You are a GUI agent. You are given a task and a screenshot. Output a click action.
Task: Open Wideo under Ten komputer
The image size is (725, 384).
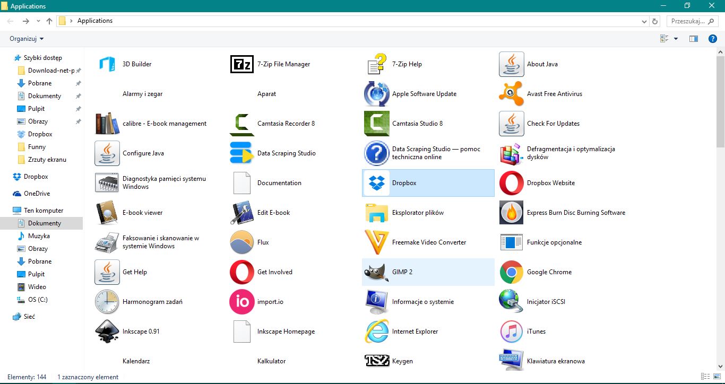[x=37, y=287]
